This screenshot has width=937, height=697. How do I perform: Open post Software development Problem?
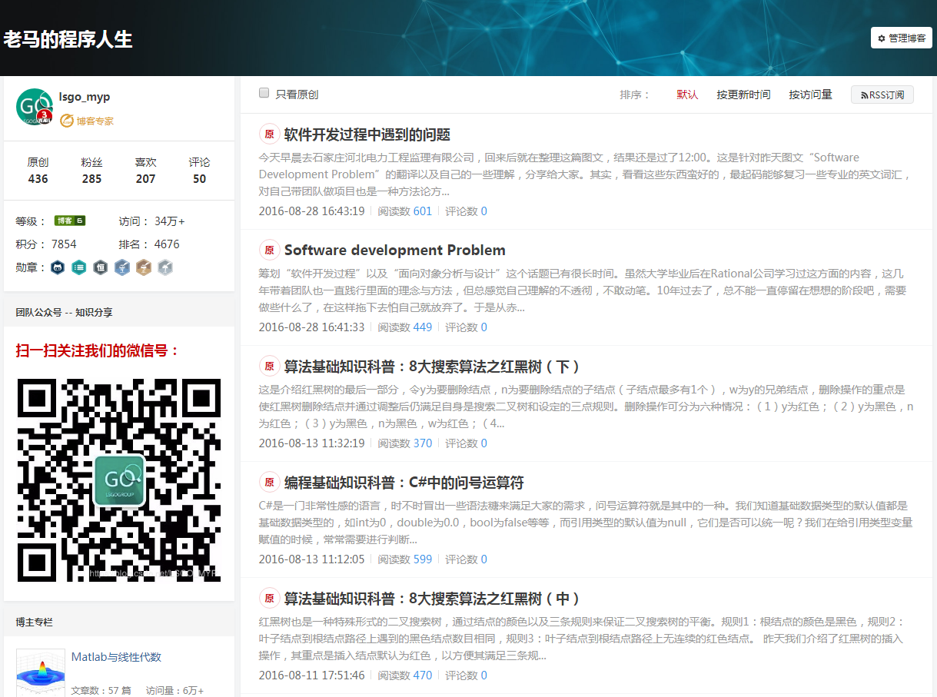pos(395,251)
